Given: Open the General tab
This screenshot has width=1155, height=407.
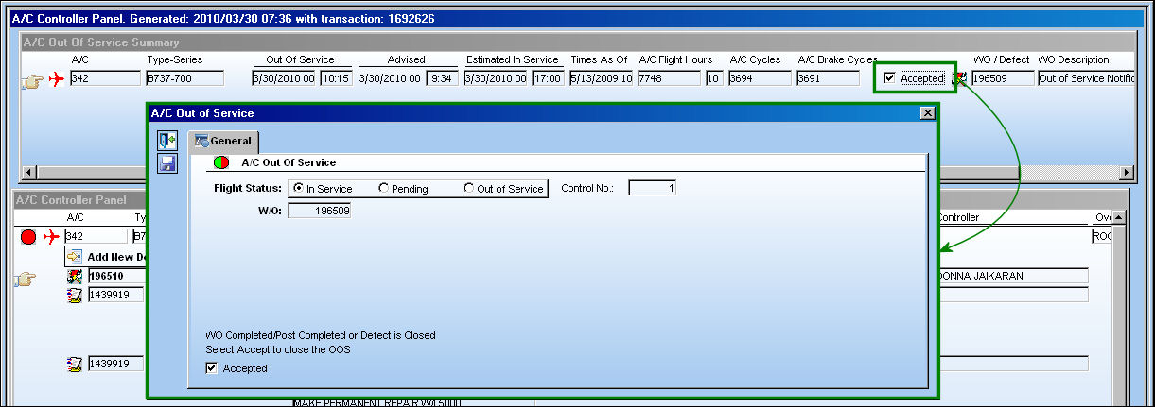Looking at the screenshot, I should click(223, 142).
